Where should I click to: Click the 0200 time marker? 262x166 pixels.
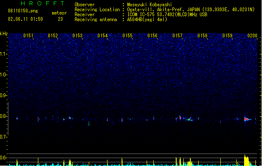[252, 36]
